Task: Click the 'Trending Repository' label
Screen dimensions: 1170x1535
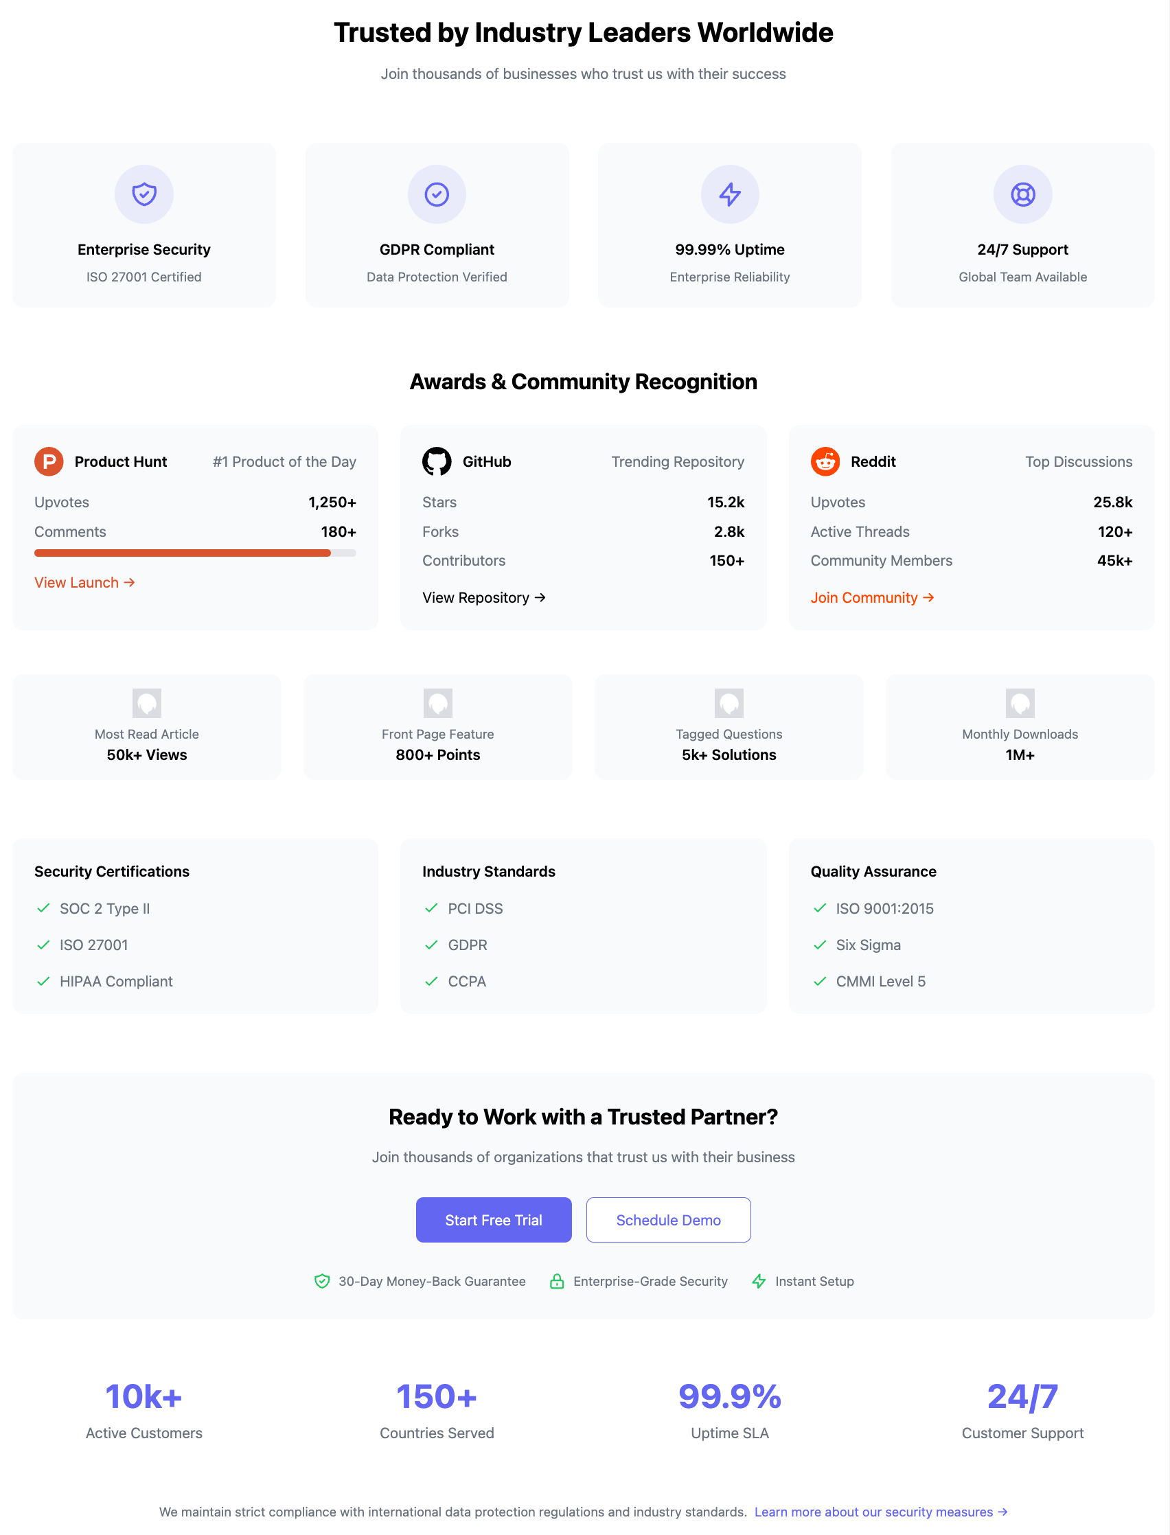Action: pyautogui.click(x=678, y=461)
